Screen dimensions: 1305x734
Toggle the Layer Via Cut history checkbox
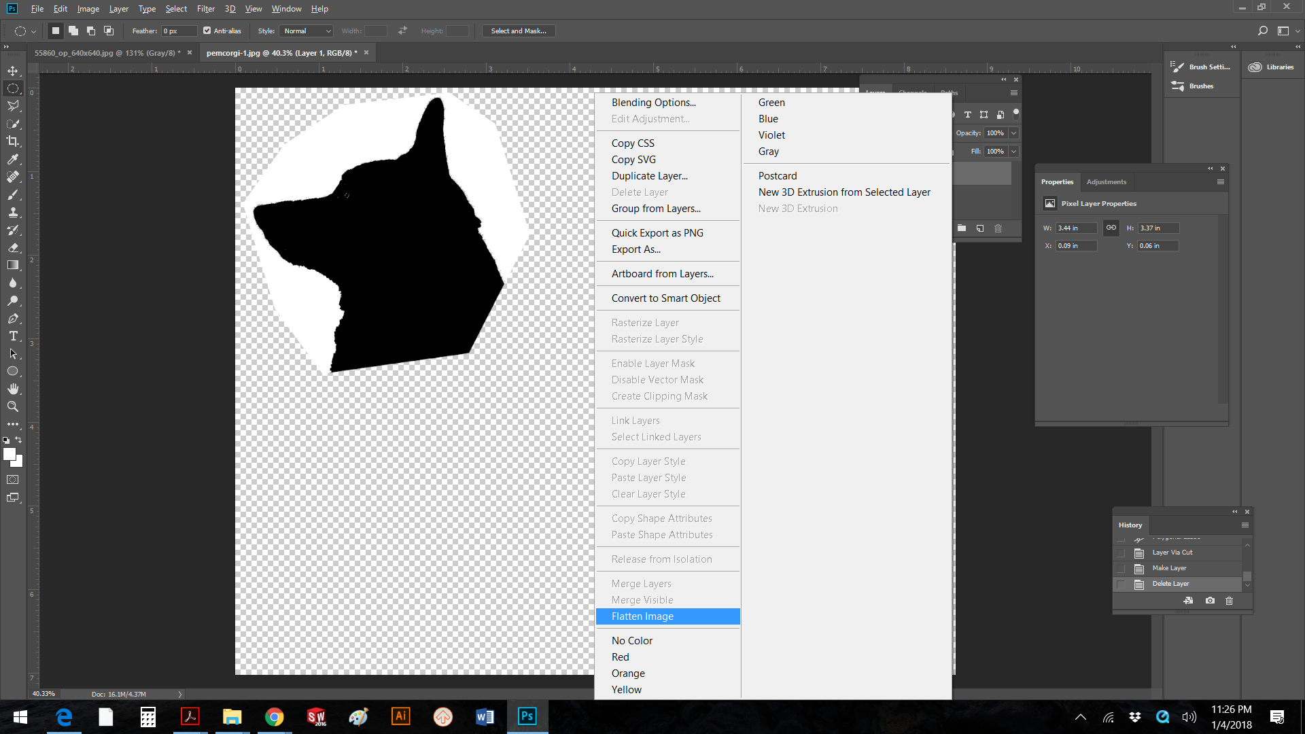[1121, 553]
